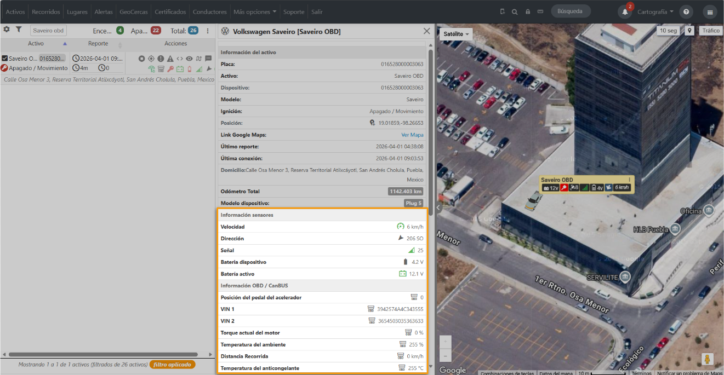Viewport: 724px width, 375px height.
Task: Select the GeoCercas menu
Action: pyautogui.click(x=134, y=11)
